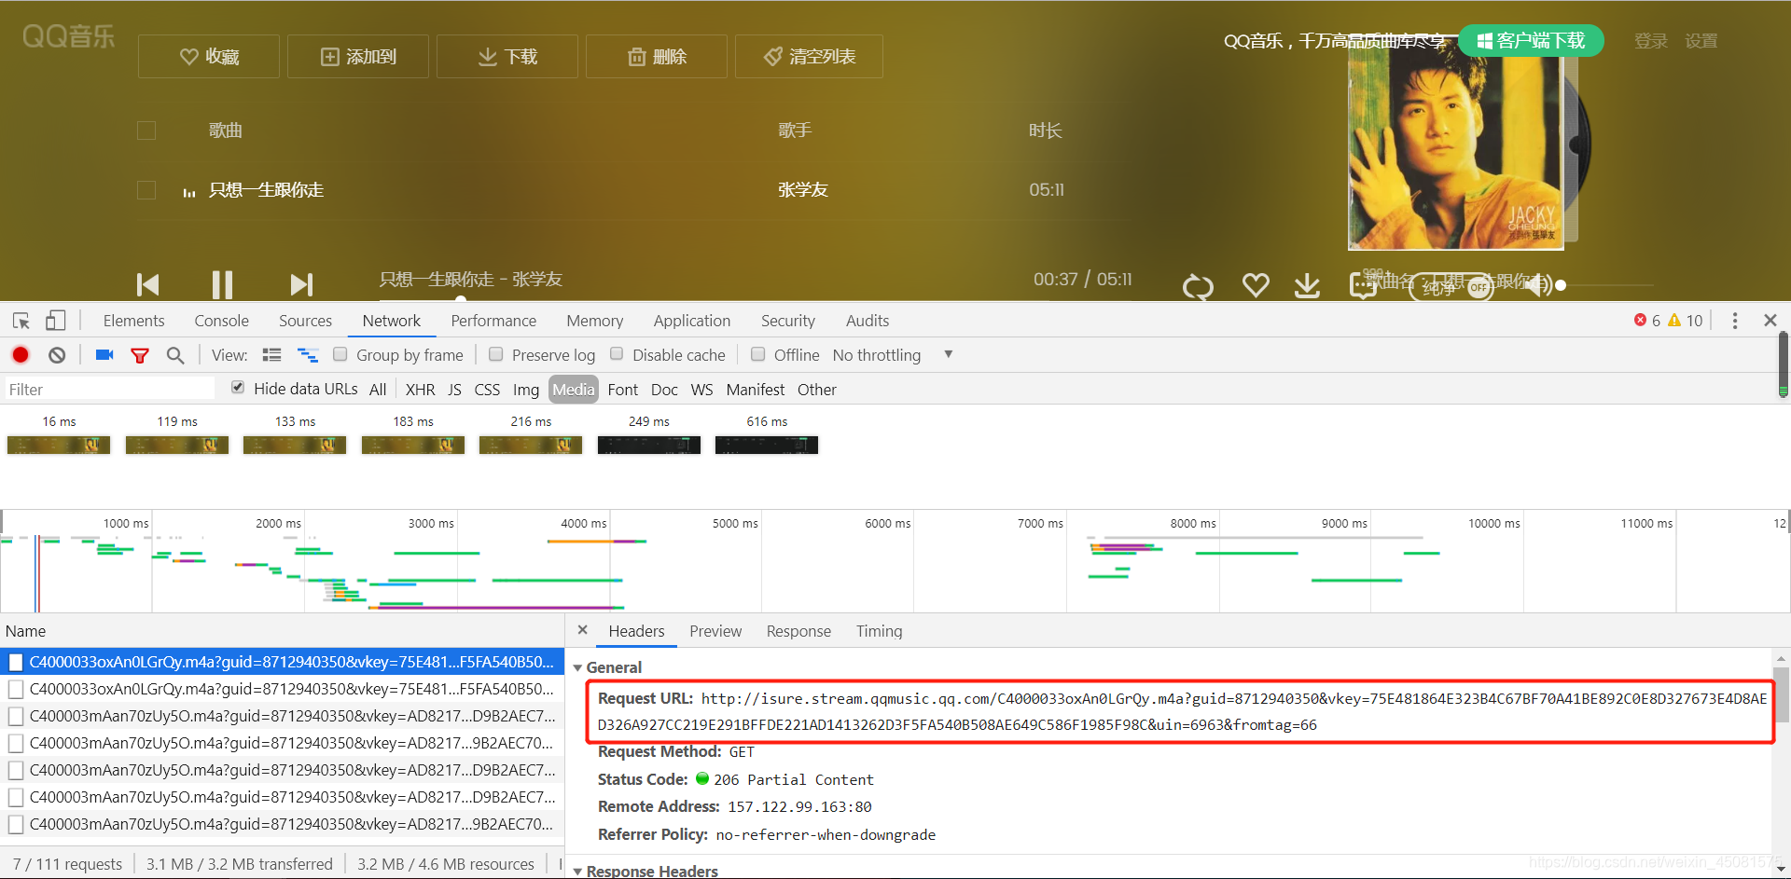Open the Security tab
The image size is (1791, 879).
[x=788, y=321]
